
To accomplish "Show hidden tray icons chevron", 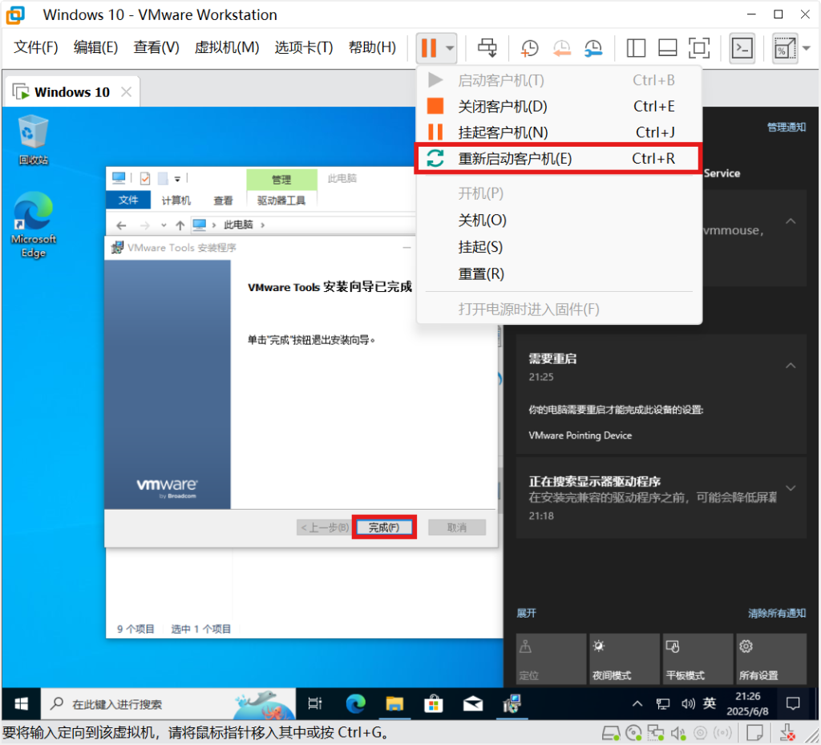I will [x=637, y=704].
